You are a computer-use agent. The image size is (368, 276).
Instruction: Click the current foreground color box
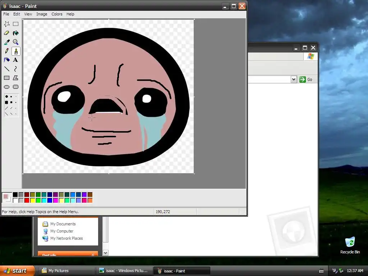point(5,196)
